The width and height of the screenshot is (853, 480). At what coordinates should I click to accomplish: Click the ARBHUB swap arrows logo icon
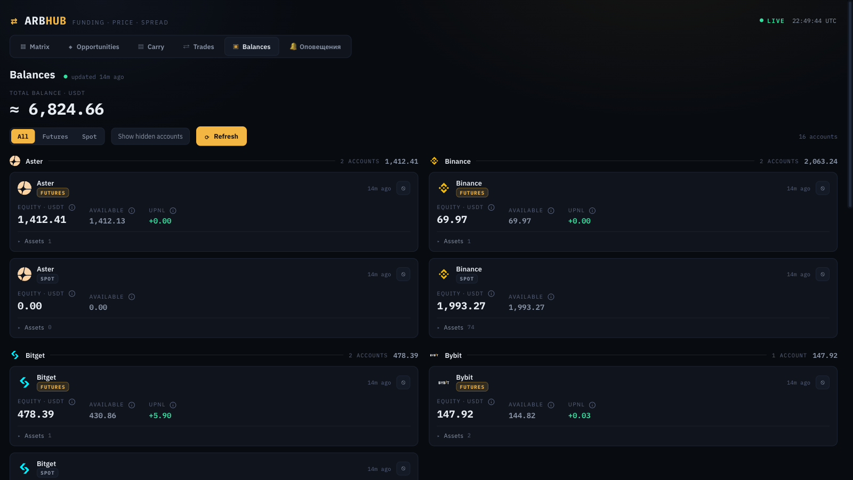click(x=14, y=21)
